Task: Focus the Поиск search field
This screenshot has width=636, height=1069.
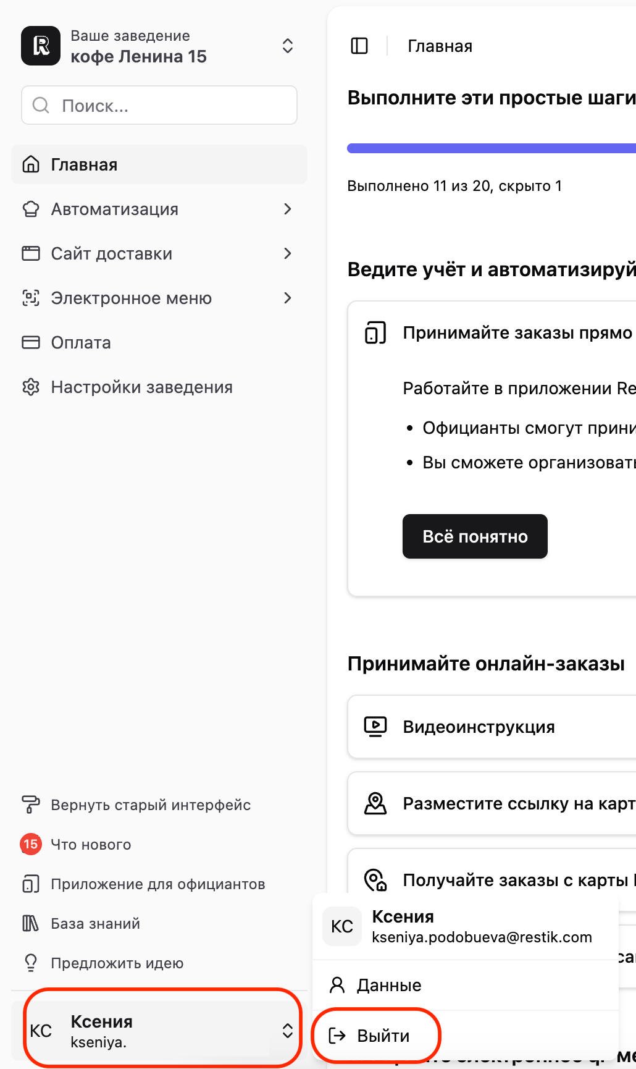Action: [159, 106]
